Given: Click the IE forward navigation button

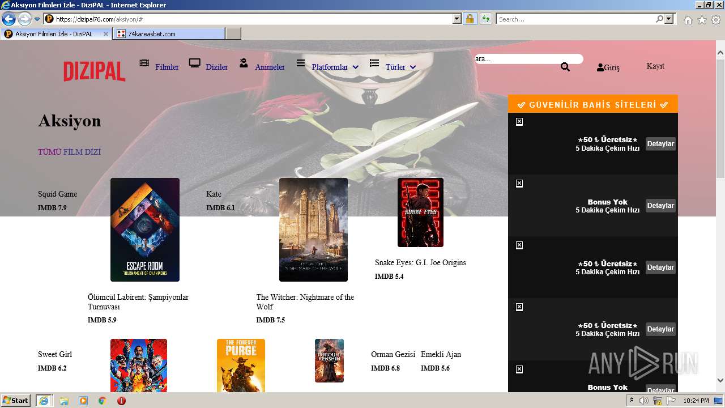Looking at the screenshot, I should point(24,19).
